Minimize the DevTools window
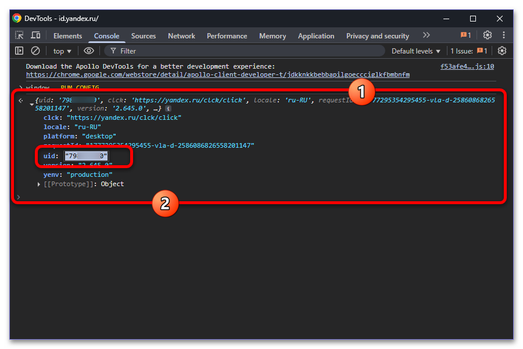Screen dimensions: 523x349 [x=446, y=19]
